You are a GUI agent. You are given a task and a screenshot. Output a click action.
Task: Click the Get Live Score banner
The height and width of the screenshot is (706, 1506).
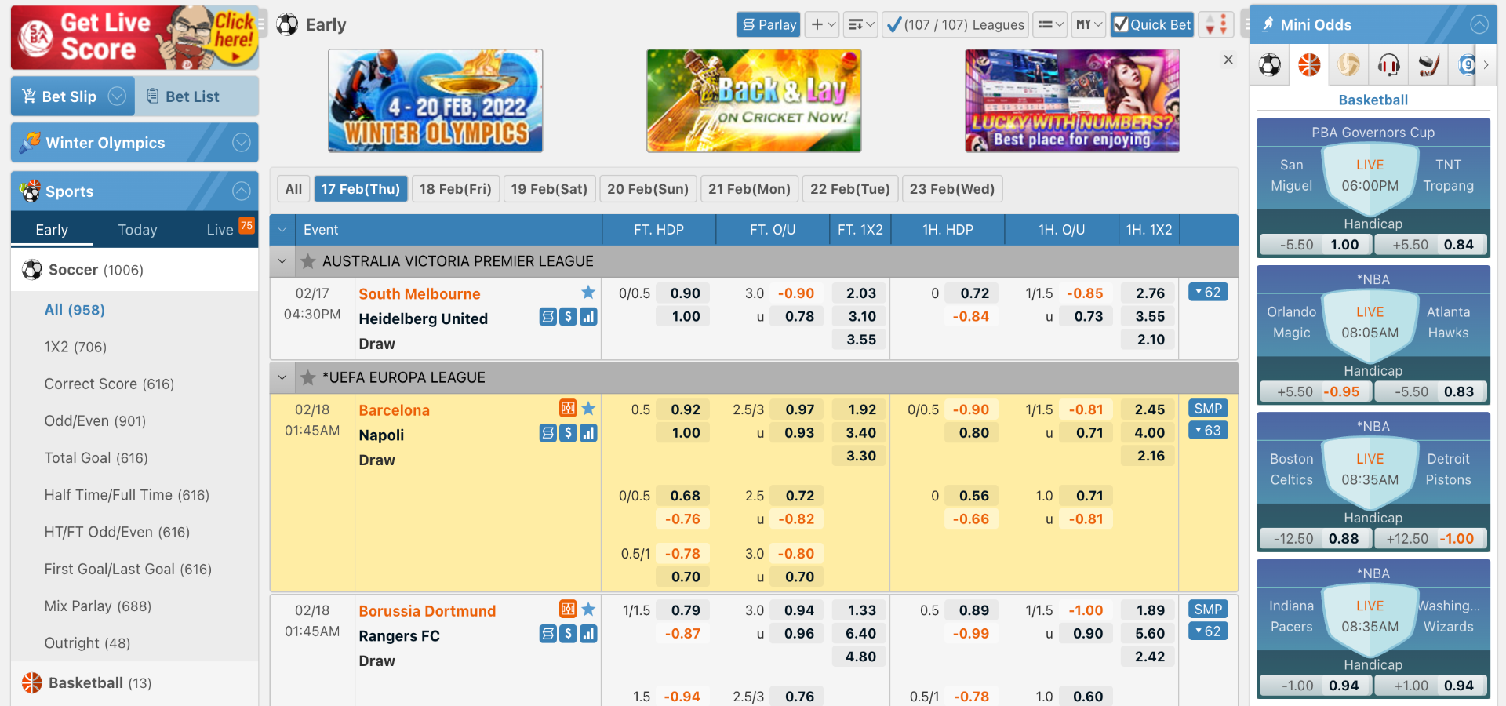[134, 38]
